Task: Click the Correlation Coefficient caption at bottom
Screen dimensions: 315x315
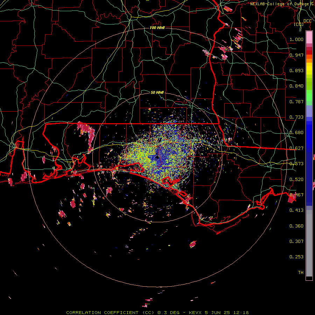Action: pyautogui.click(x=157, y=313)
